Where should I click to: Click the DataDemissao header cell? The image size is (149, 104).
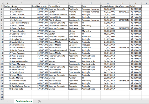(122, 6)
